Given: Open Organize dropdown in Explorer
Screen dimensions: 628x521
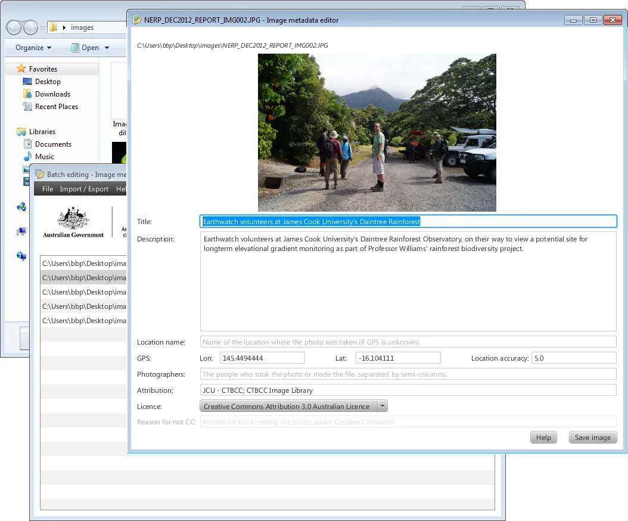Looking at the screenshot, I should pos(33,47).
